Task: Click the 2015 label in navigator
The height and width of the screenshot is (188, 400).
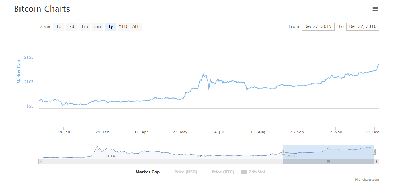Action: click(x=201, y=156)
